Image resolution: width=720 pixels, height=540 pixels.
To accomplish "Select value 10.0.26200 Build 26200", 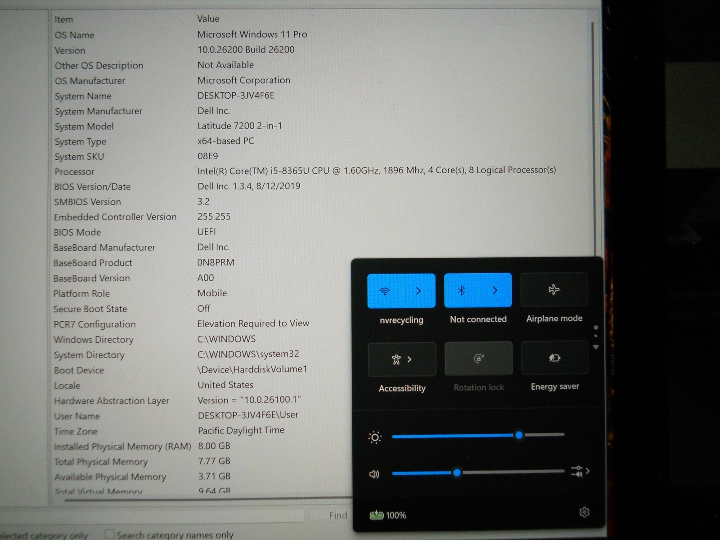I will click(246, 49).
